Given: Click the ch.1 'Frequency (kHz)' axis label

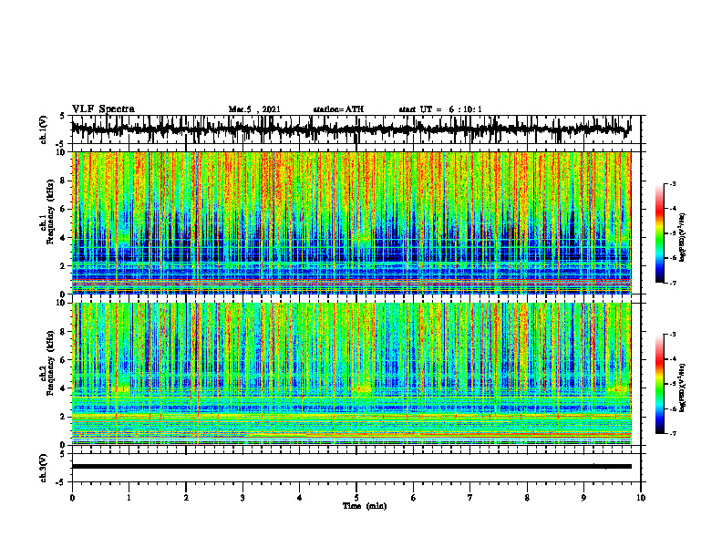Looking at the screenshot, I should tap(50, 212).
